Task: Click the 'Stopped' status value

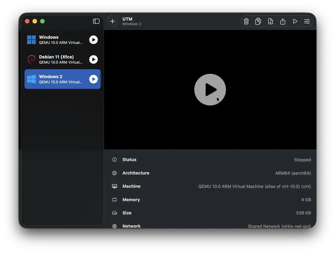Action: tap(302, 160)
